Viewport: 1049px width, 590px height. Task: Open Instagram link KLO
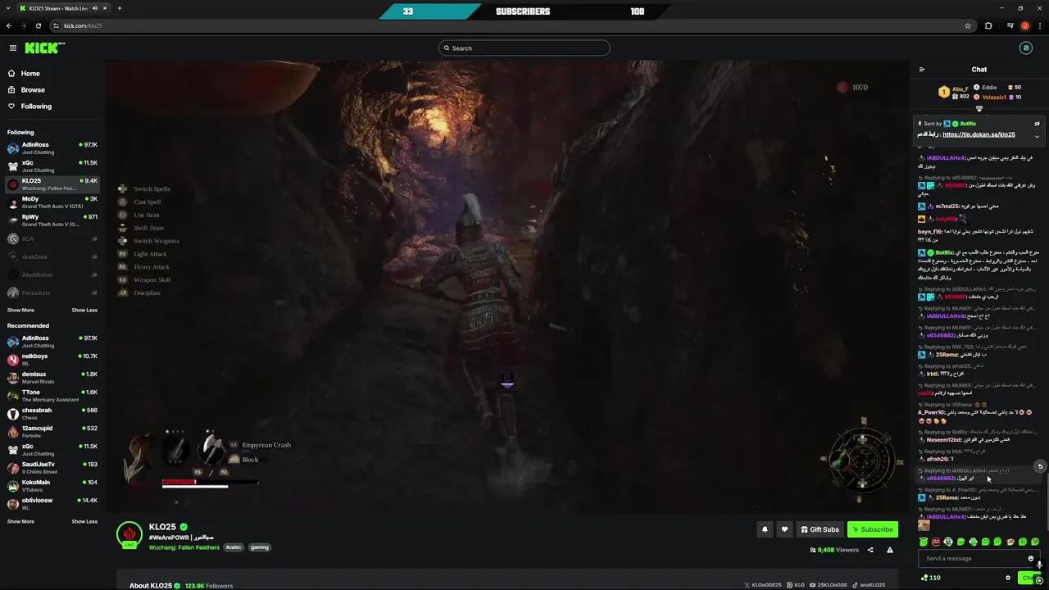796,585
